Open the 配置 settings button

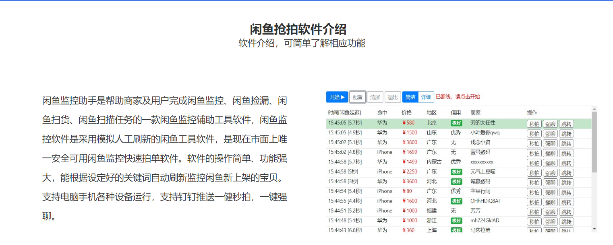358,97
